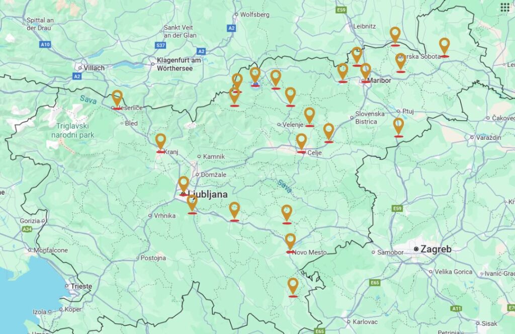
Task: Click the pin with blue marker base
Action: (255, 77)
